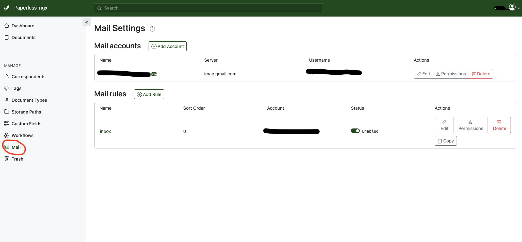Screen dimensions: 522x242
Task: Delete the inbox mail rule
Action: pyautogui.click(x=499, y=125)
